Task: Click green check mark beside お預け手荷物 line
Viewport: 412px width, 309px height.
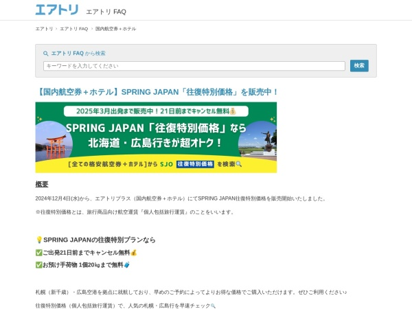Action: click(39, 265)
